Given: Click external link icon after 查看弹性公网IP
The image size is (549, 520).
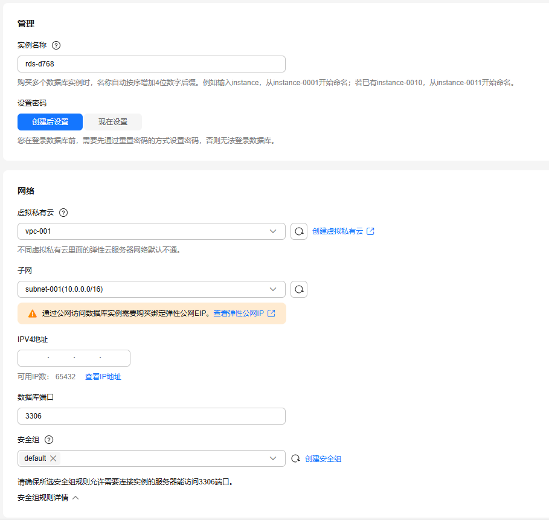Looking at the screenshot, I should (271, 313).
